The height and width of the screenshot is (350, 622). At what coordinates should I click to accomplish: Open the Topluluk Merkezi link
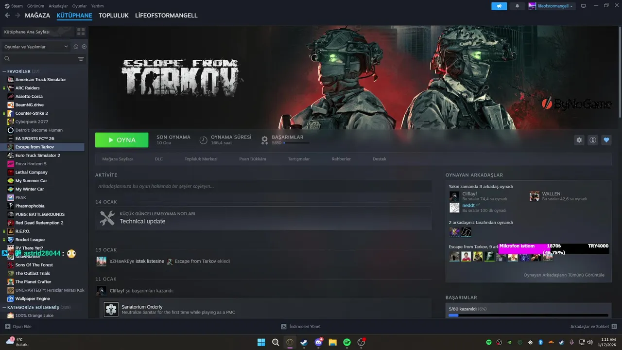[x=201, y=159]
